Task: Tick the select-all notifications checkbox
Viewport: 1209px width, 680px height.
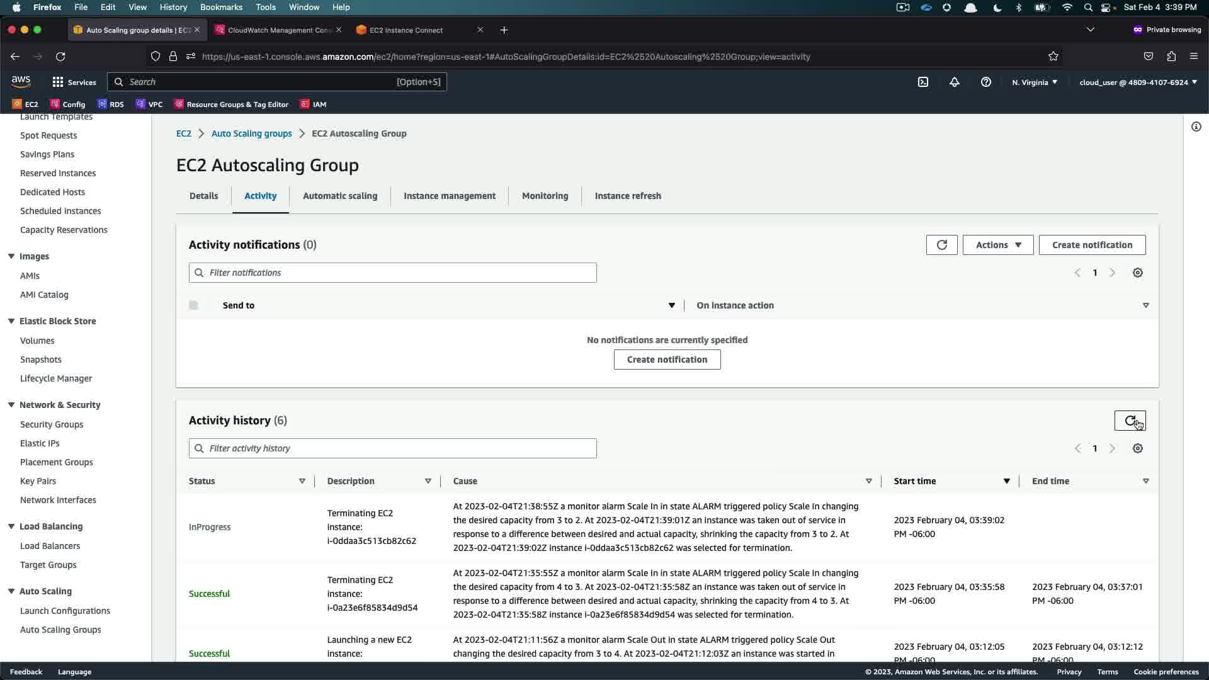Action: (193, 305)
